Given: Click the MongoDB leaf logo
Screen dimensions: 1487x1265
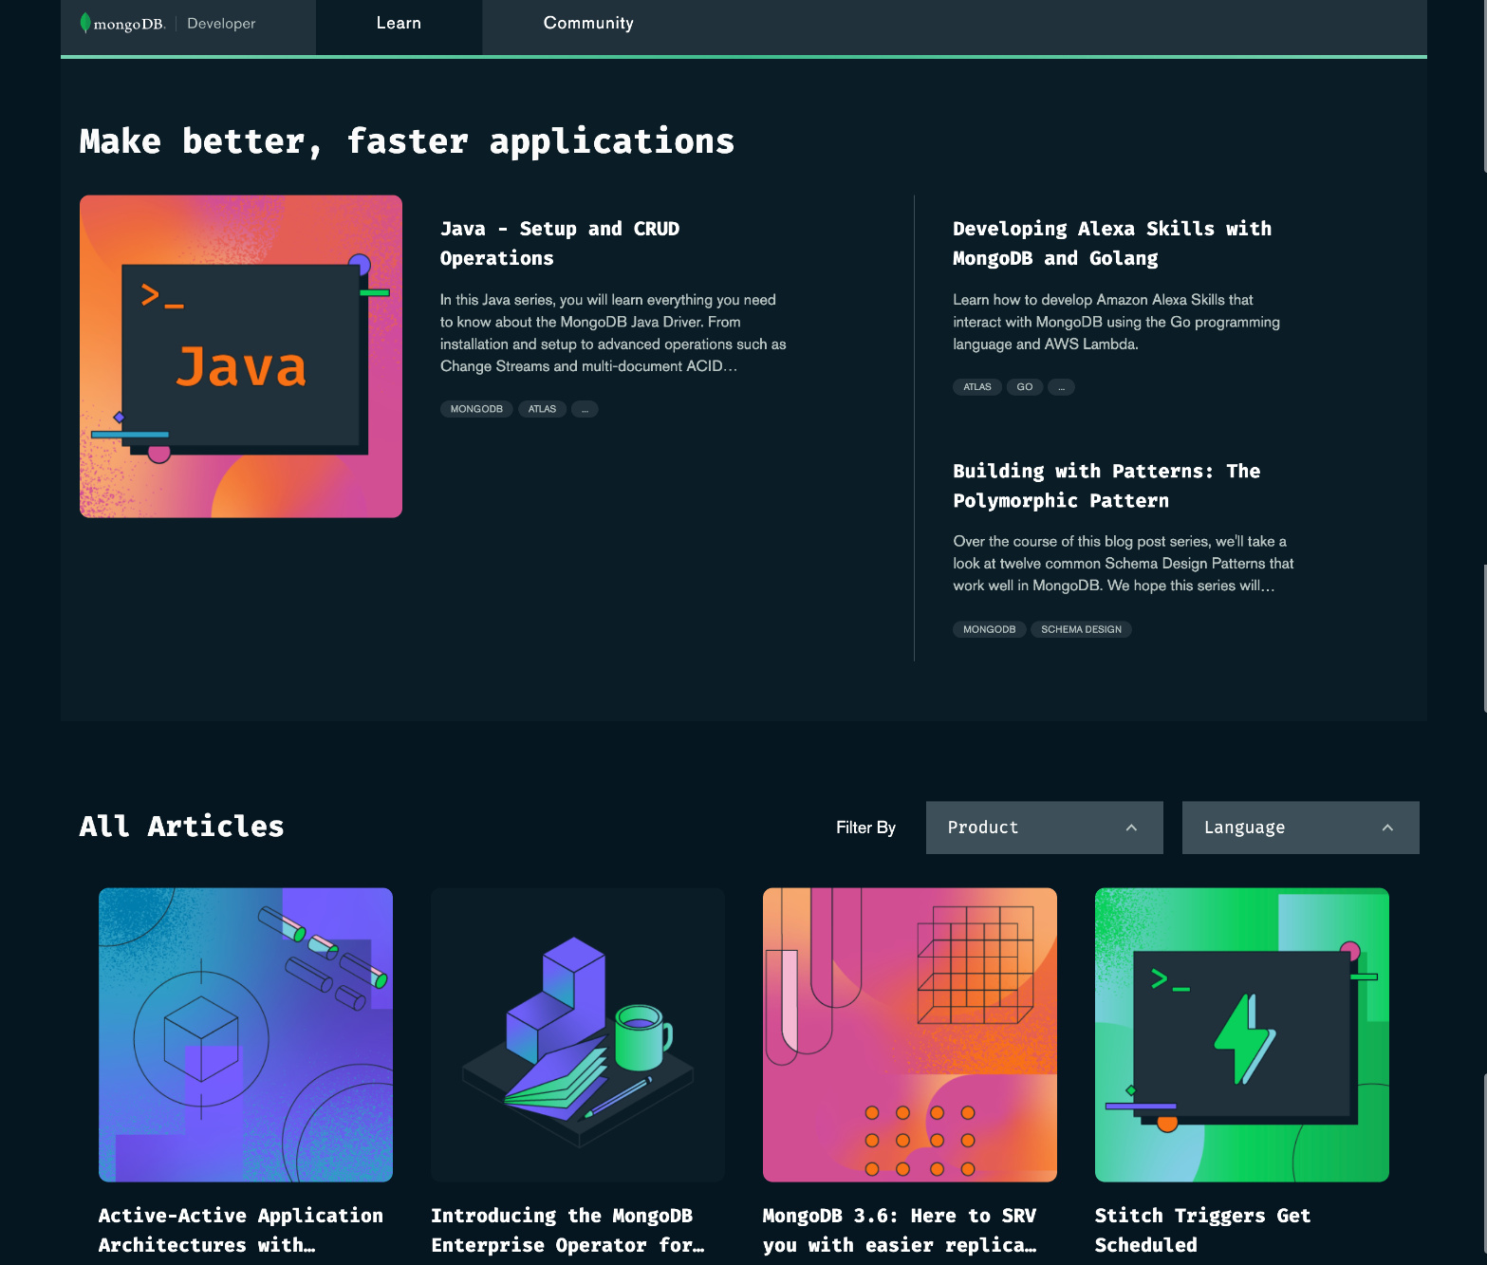Looking at the screenshot, I should pos(86,23).
